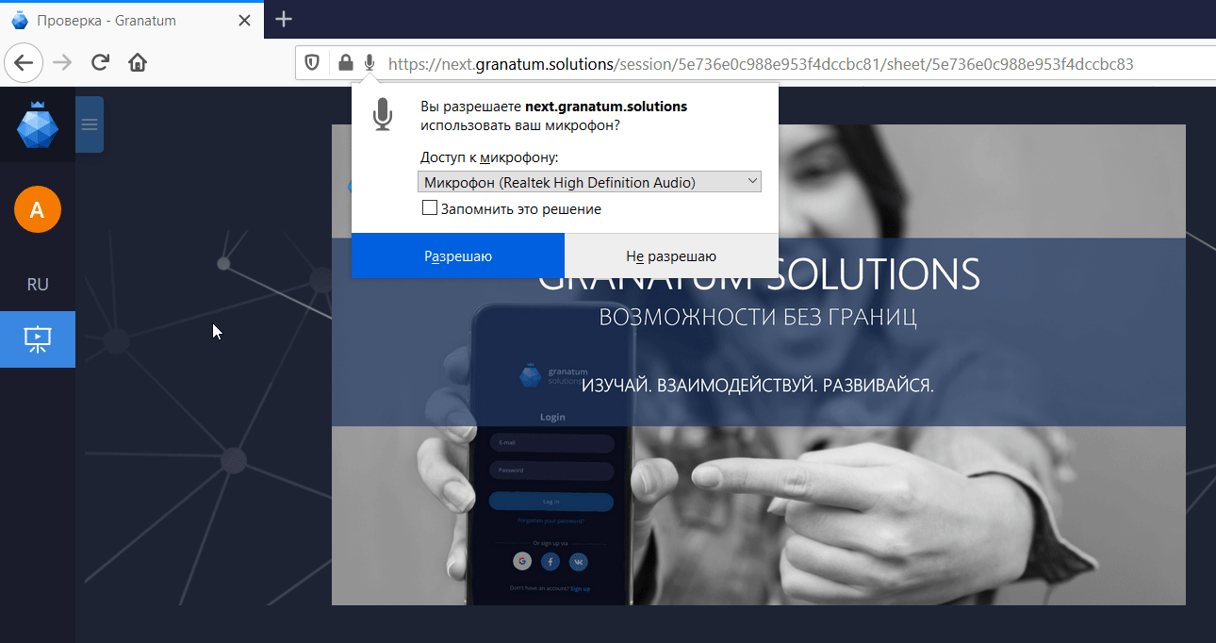
Task: Click 'ВОЗМОЖНОСТИ БЕЗ ГРАНИЦ' slide text
Action: [758, 317]
